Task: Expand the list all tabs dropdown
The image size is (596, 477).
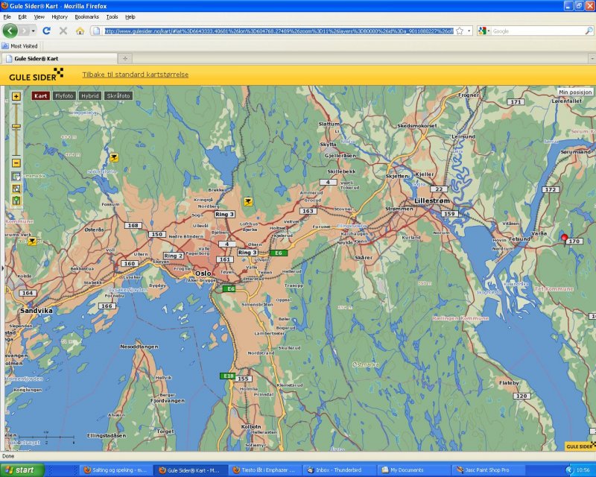Action: (586, 58)
